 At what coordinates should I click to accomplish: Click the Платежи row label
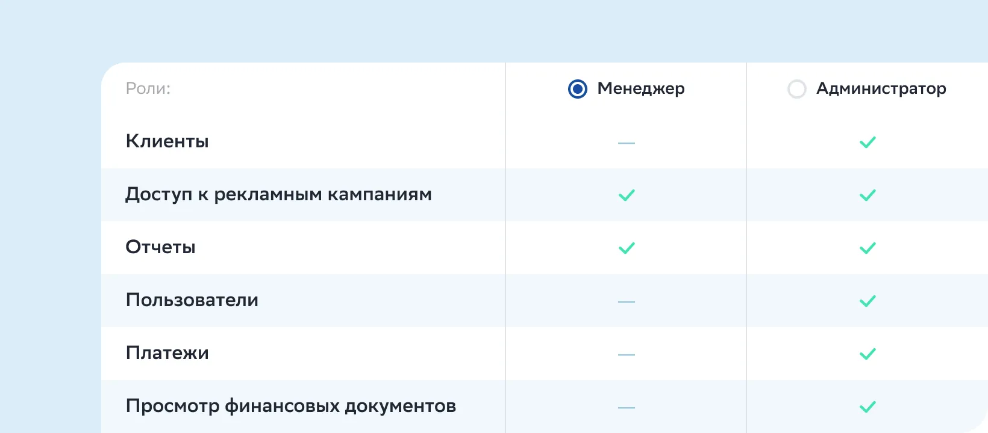click(x=167, y=353)
